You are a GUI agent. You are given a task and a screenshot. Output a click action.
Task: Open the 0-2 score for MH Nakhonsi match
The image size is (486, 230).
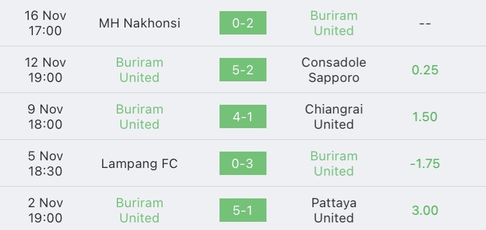pyautogui.click(x=242, y=23)
